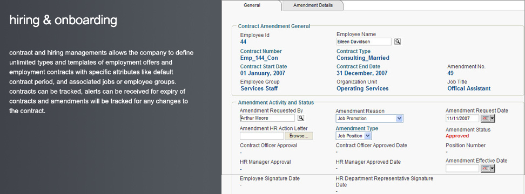This screenshot has width=525, height=194.
Task: Click the Amendment HR Action Letter file field
Action: pos(262,136)
